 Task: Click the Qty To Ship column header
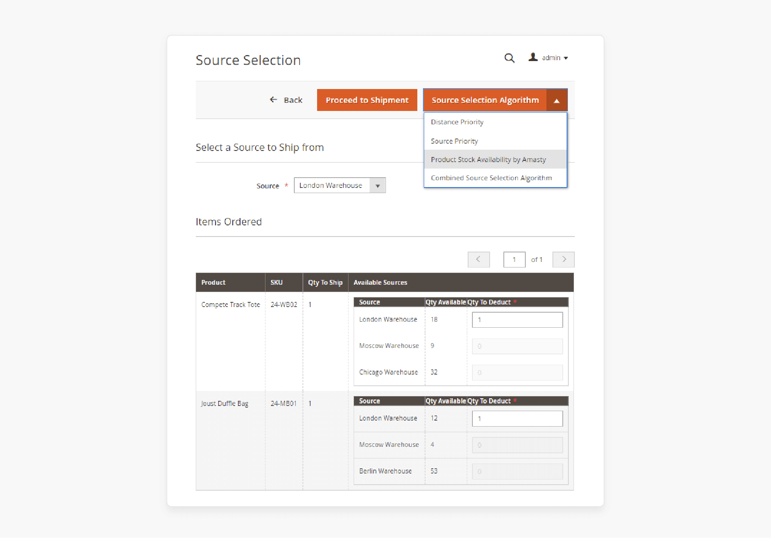pos(325,283)
